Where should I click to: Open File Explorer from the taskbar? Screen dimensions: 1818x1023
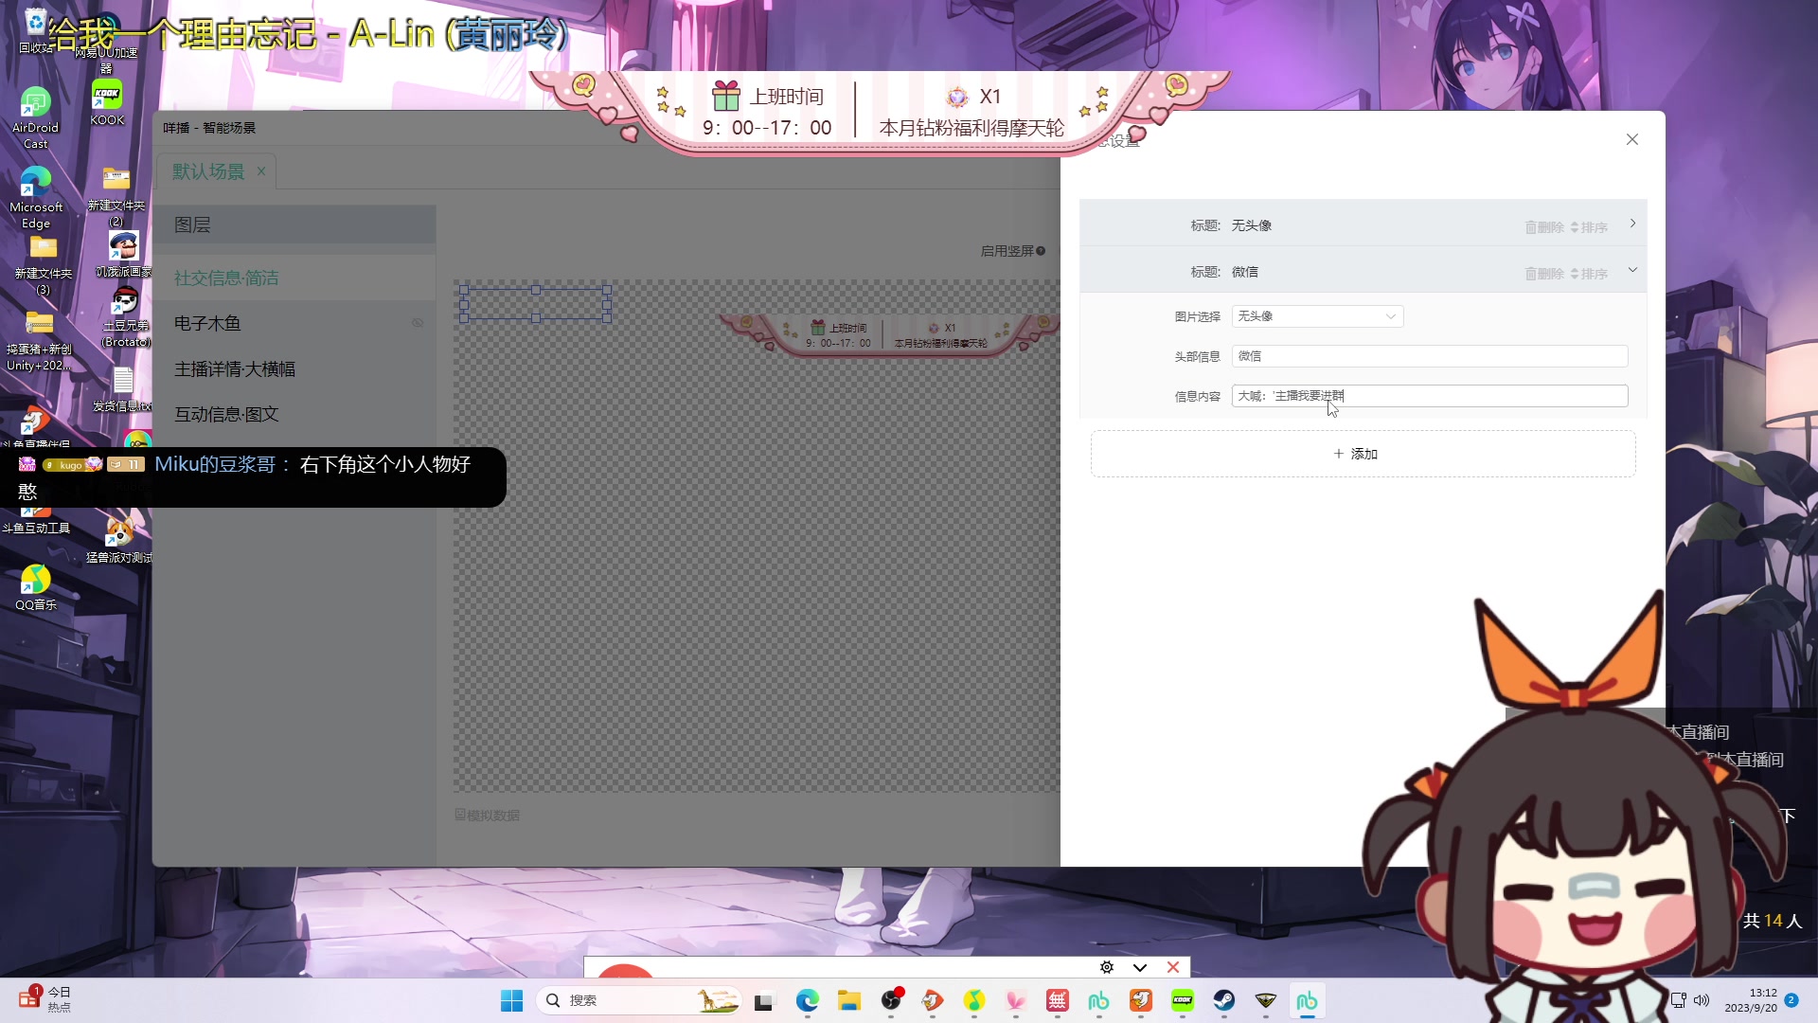click(848, 1000)
